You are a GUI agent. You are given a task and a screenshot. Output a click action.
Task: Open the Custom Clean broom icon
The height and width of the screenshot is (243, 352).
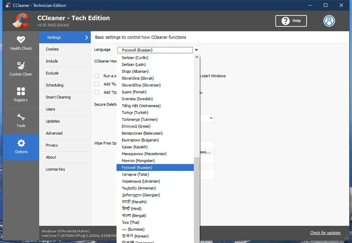coord(21,65)
